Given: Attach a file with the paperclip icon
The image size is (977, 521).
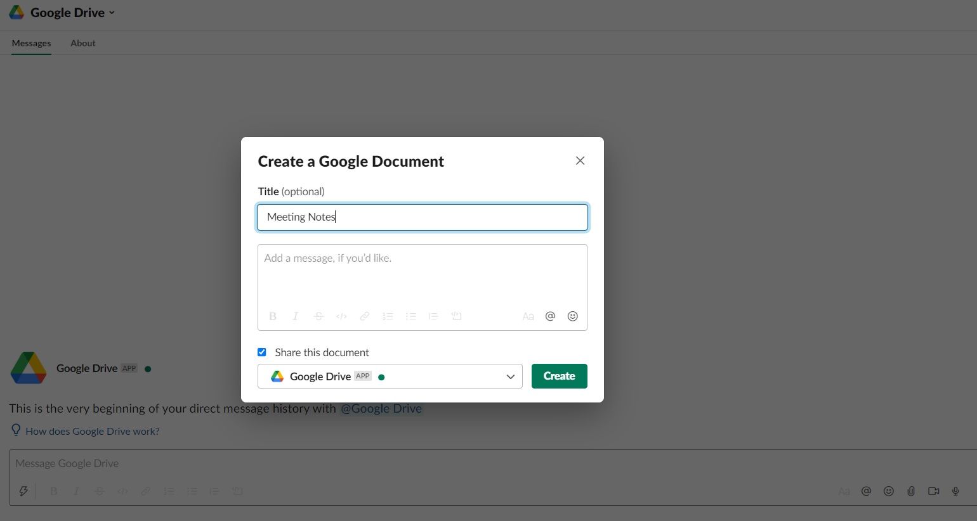Looking at the screenshot, I should coord(911,491).
